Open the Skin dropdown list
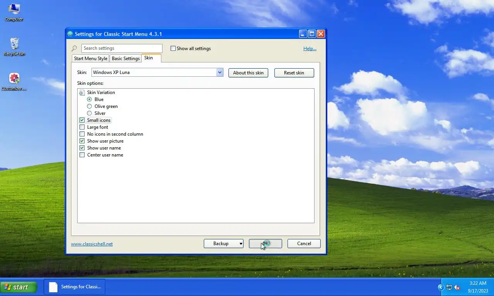Image resolution: width=494 pixels, height=296 pixels. [220, 72]
